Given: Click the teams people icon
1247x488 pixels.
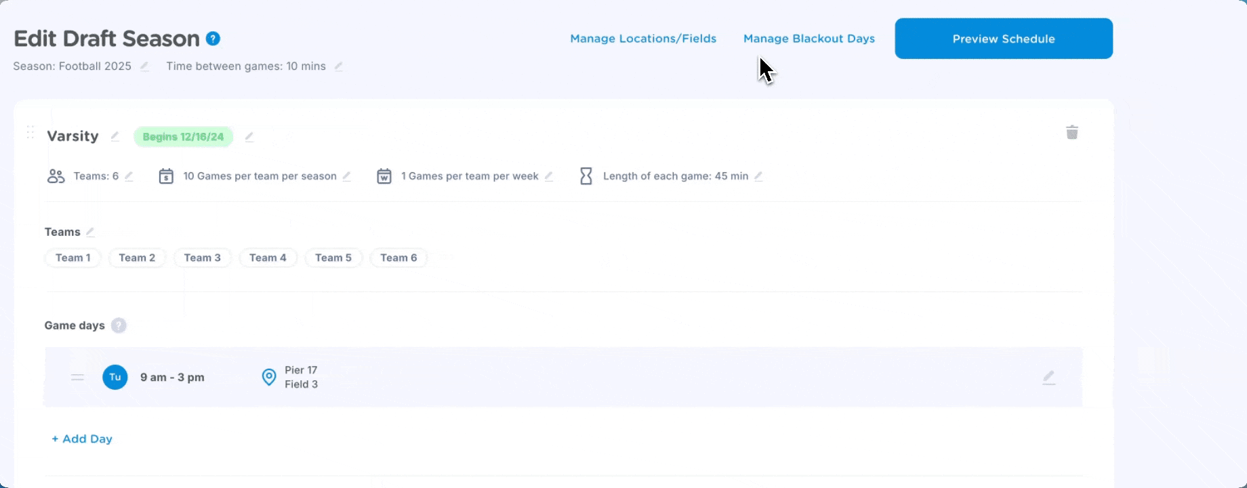Looking at the screenshot, I should pyautogui.click(x=56, y=176).
